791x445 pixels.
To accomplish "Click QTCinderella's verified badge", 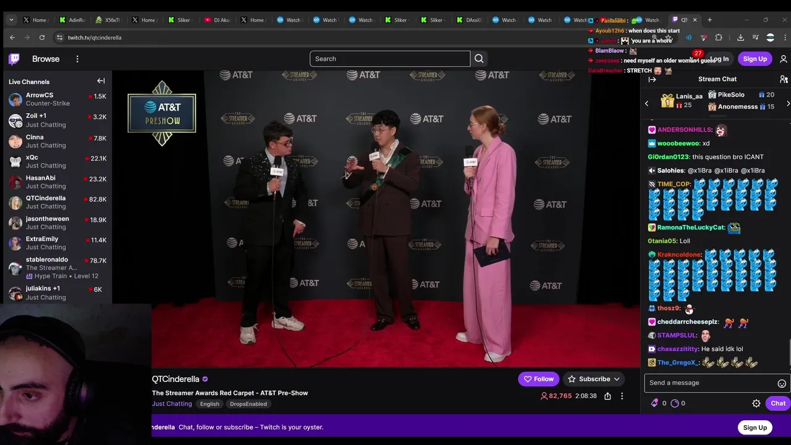I will [205, 379].
